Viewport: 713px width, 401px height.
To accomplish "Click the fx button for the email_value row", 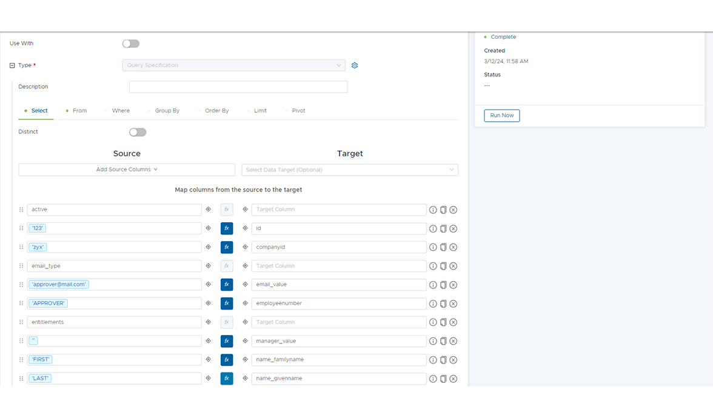I will pos(227,285).
